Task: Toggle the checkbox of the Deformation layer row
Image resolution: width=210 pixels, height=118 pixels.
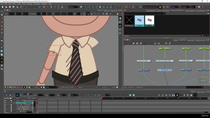Action: pos(11,101)
